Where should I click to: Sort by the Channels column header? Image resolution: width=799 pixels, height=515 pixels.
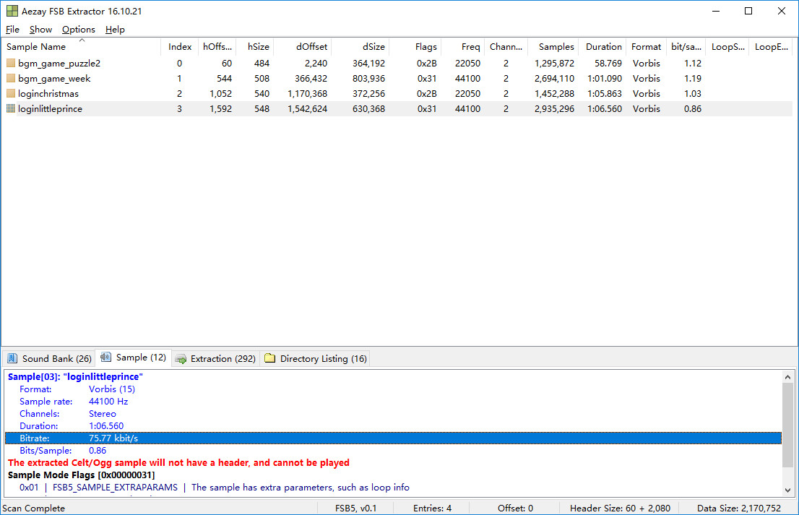tap(506, 47)
